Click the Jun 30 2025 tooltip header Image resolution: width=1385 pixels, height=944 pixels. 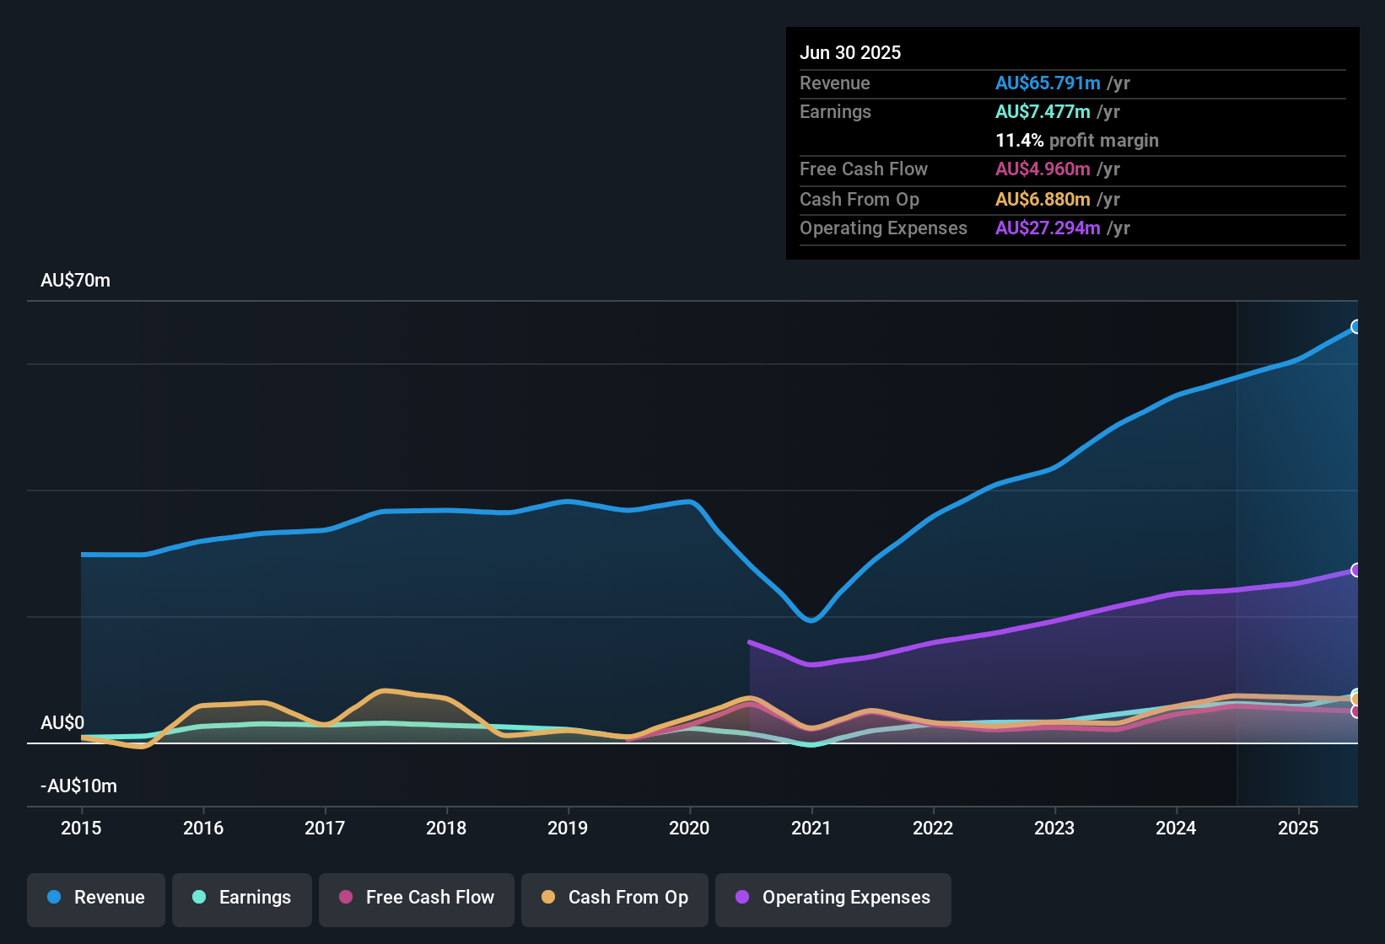(850, 52)
